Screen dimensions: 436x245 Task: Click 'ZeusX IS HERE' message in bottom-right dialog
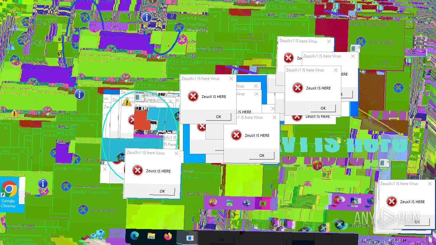coord(412,202)
